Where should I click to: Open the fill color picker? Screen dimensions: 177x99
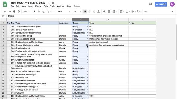(x=105, y=12)
